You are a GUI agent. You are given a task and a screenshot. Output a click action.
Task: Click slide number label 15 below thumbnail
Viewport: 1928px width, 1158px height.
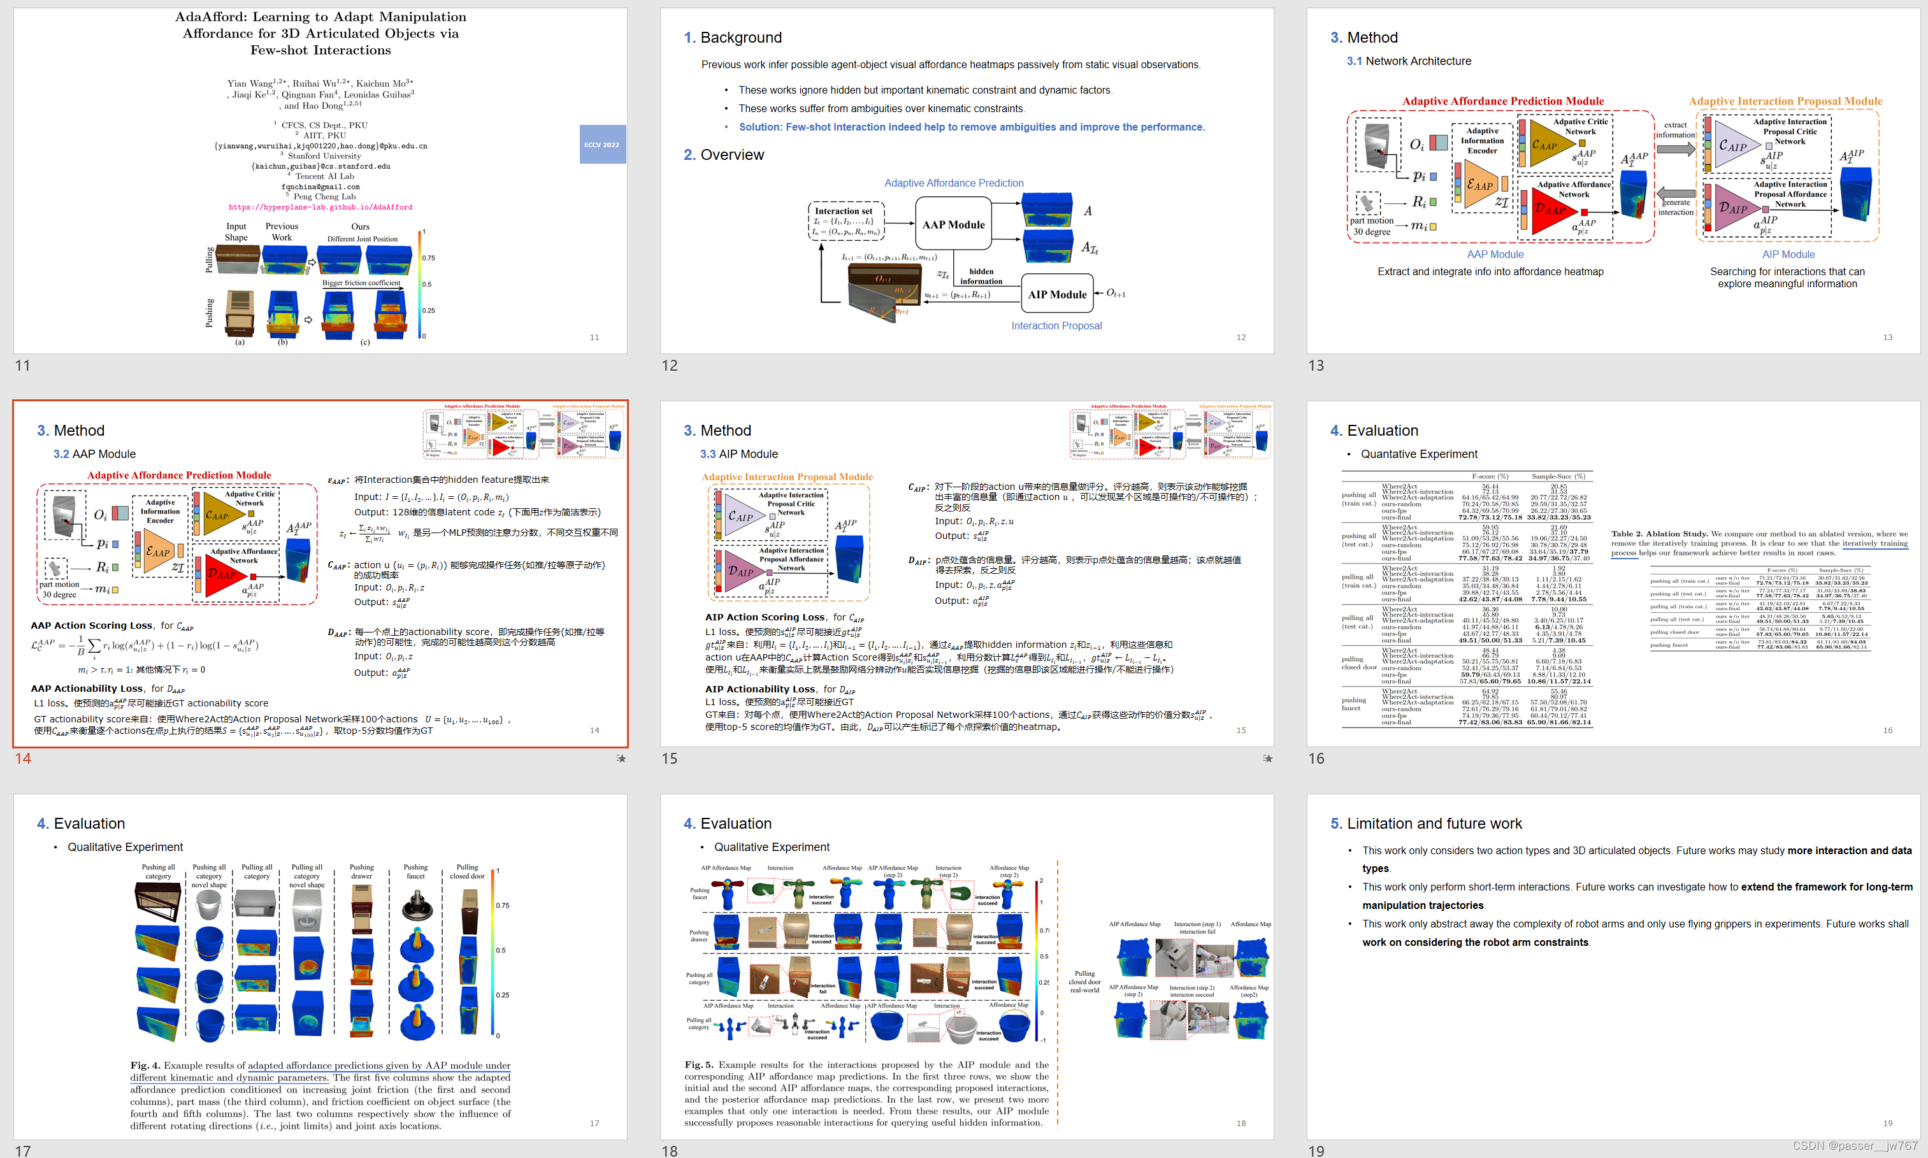[670, 759]
